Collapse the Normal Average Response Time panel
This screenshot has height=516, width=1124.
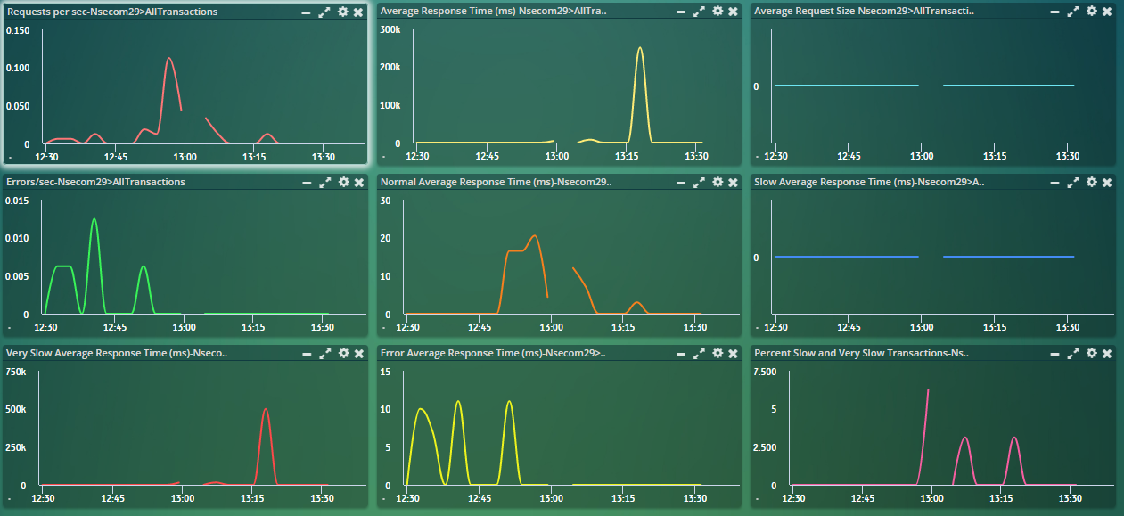[681, 182]
